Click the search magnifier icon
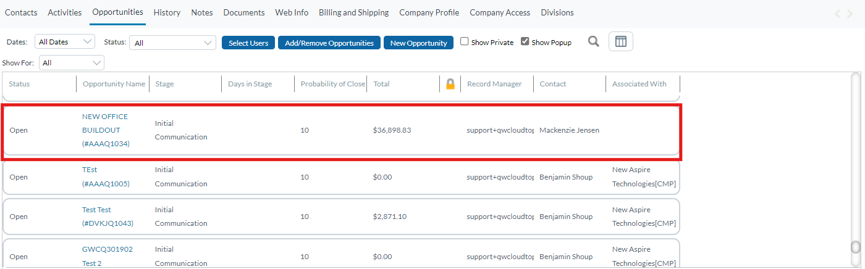The height and width of the screenshot is (269, 865). (593, 42)
